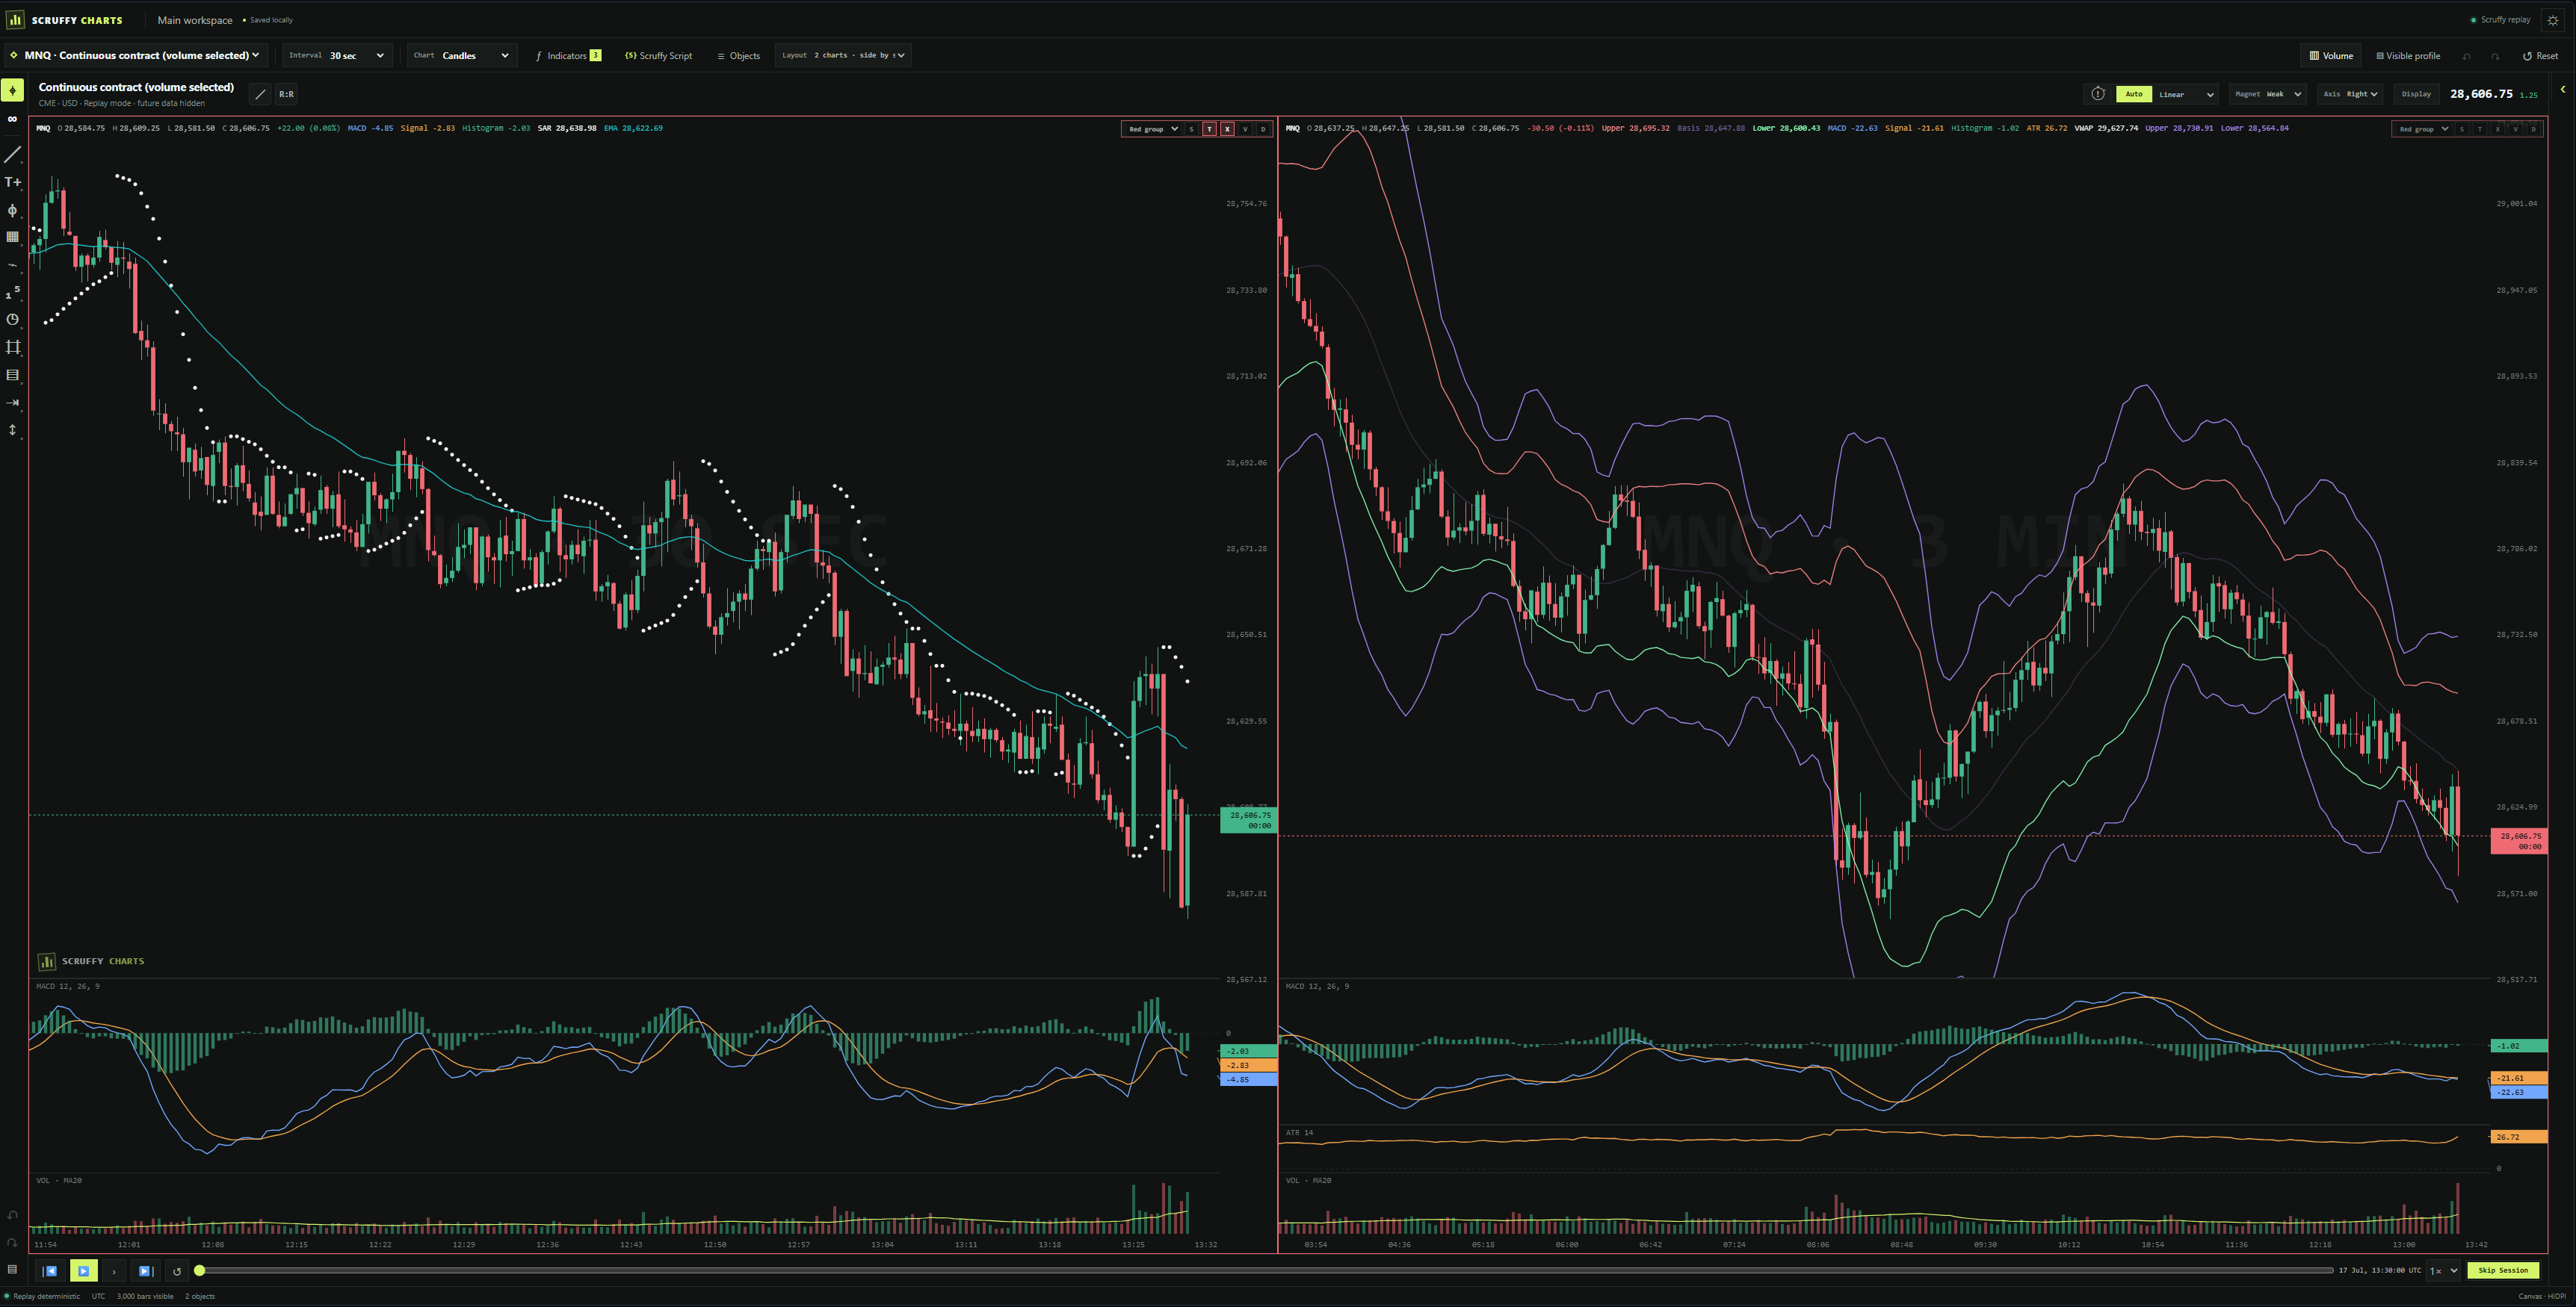Viewport: 2576px width, 1307px height.
Task: Select the wave pattern tool in sidebar
Action: (x=12, y=265)
